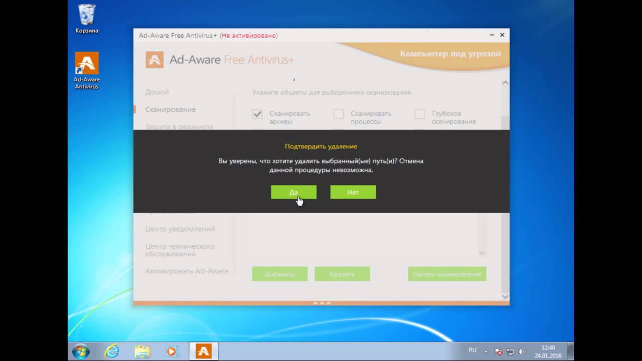Open Центр технического обслуживания sidebar item
This screenshot has width=642, height=361.
pos(180,250)
